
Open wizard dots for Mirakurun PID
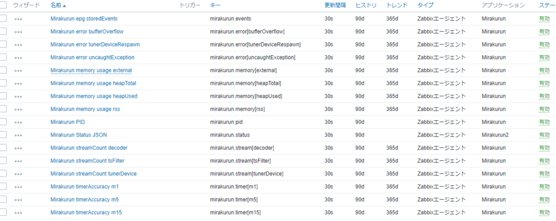(18, 122)
